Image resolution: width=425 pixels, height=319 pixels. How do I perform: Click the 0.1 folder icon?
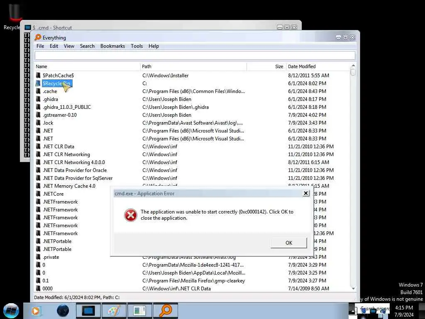(x=38, y=280)
